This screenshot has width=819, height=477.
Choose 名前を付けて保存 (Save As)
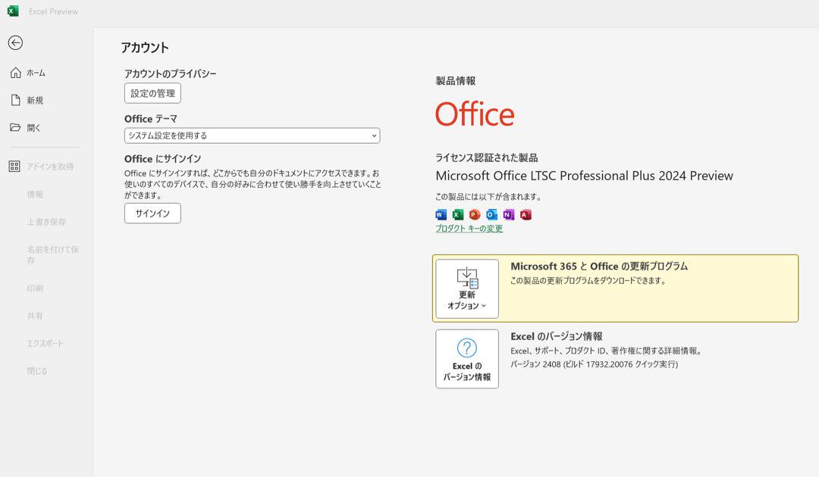[x=53, y=255]
